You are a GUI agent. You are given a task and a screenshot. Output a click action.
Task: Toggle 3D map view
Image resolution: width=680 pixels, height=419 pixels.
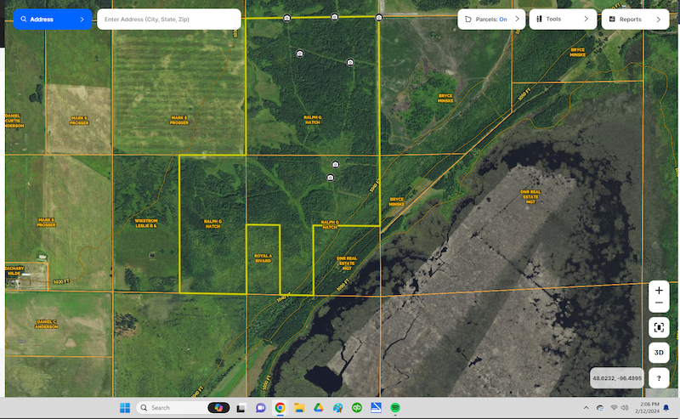coord(659,353)
